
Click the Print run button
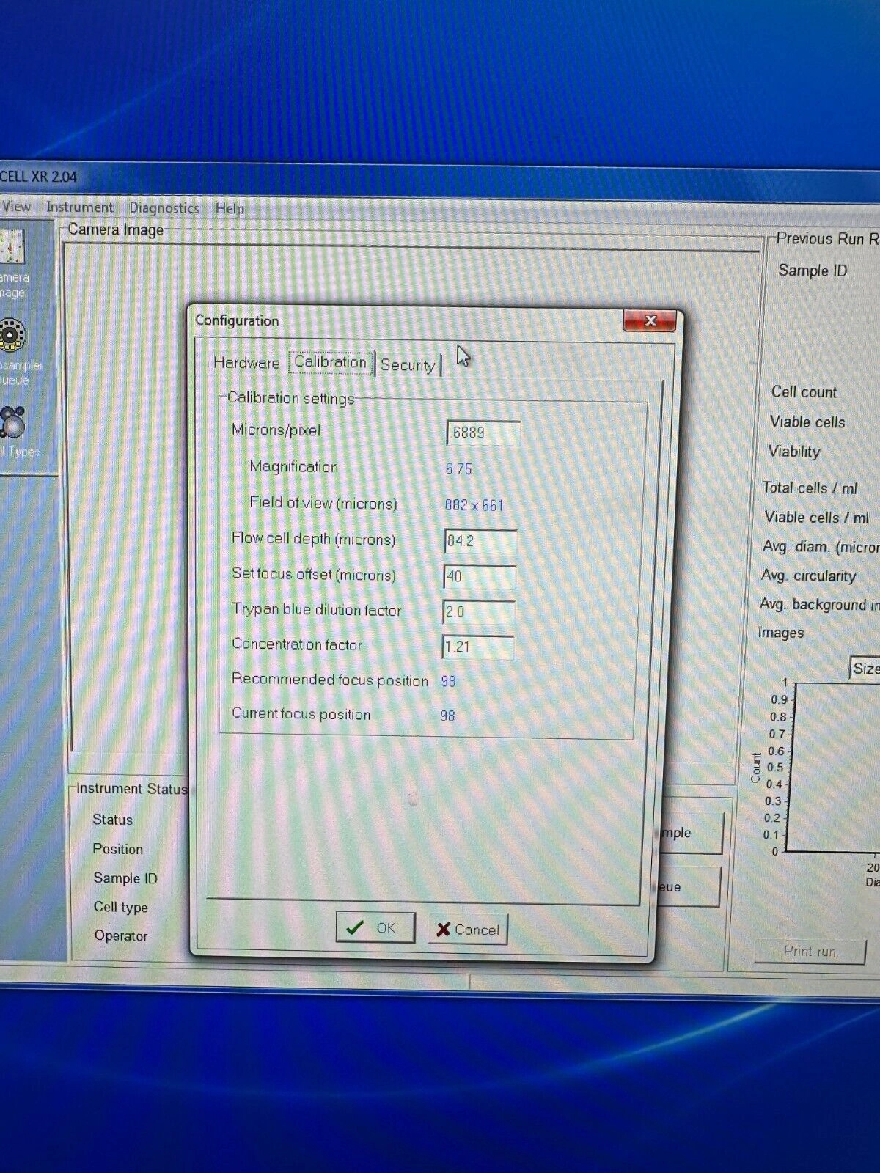click(810, 951)
